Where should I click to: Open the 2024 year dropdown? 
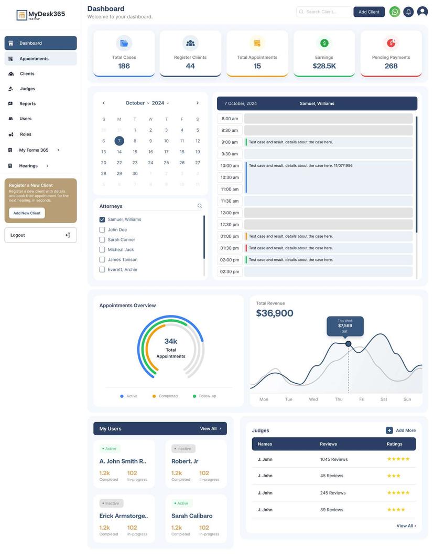160,103
